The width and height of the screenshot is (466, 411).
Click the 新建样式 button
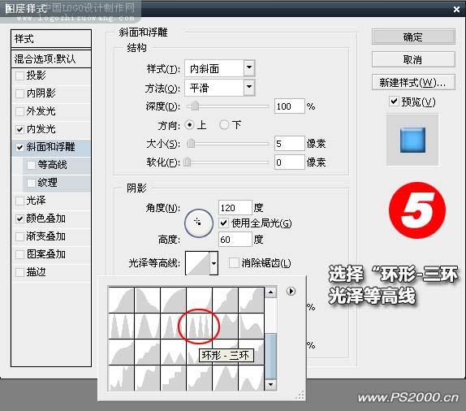coord(413,82)
